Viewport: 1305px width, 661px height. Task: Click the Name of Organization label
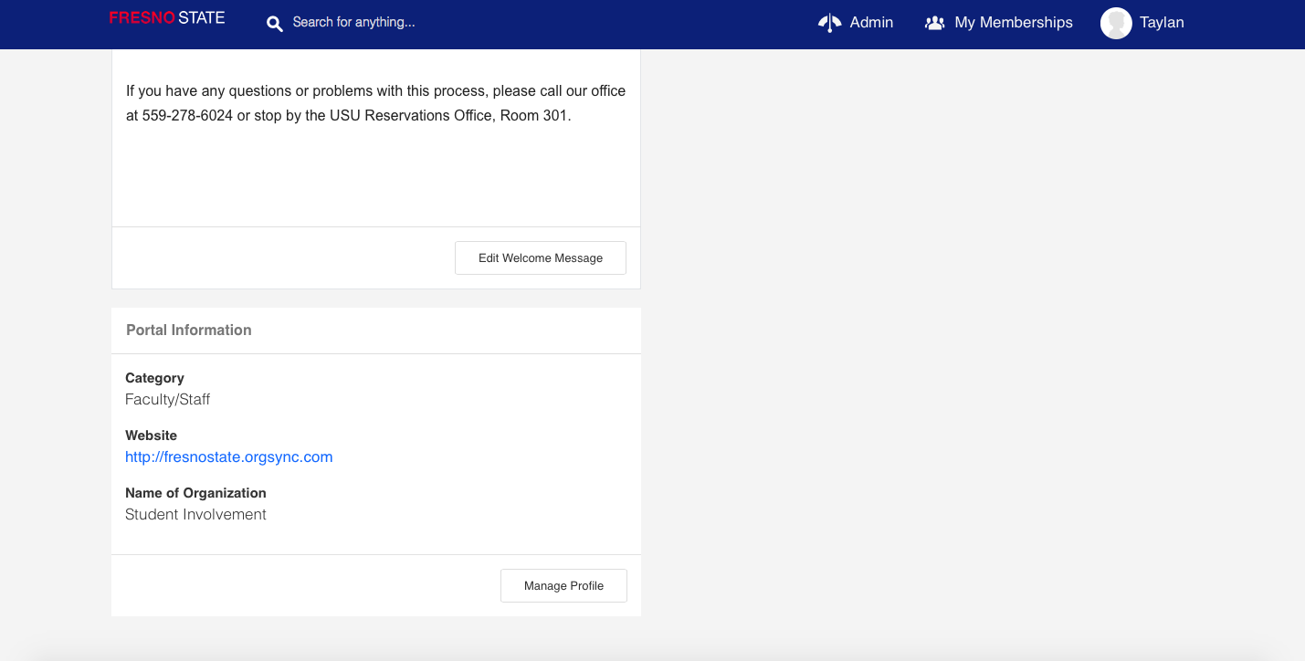[195, 493]
